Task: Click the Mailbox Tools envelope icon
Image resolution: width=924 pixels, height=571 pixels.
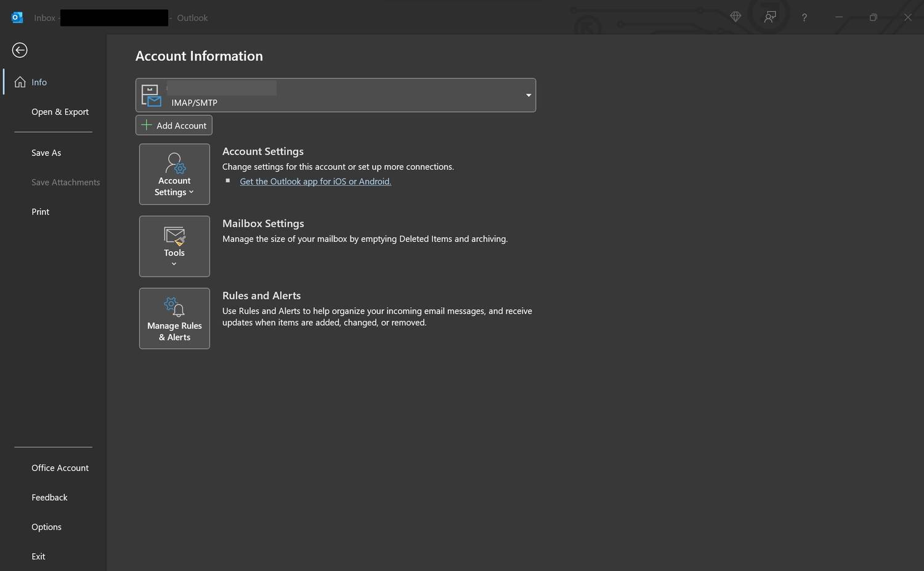Action: 174,236
